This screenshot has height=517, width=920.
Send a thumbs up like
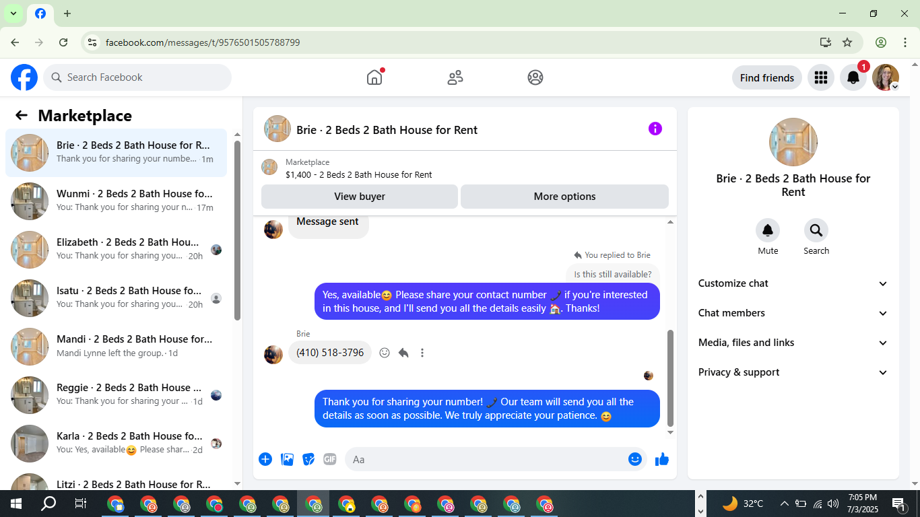coord(662,459)
